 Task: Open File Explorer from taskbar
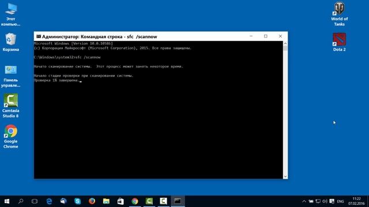tap(106, 201)
